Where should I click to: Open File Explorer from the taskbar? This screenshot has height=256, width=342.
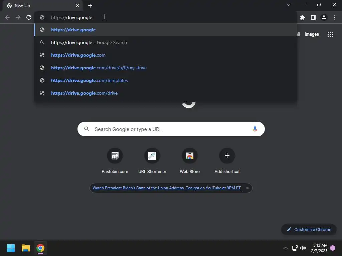click(25, 248)
